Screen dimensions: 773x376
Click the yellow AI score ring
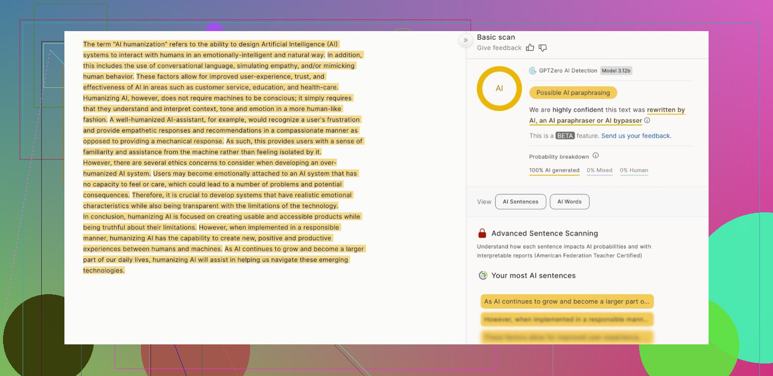point(499,88)
